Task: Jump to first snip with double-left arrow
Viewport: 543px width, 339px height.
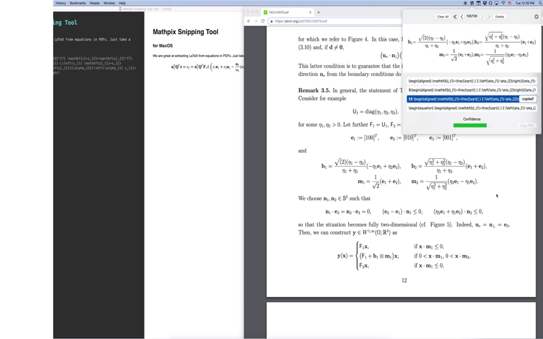Action: point(455,16)
